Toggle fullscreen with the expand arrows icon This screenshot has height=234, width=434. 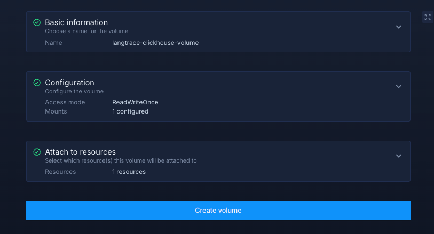pos(427,17)
